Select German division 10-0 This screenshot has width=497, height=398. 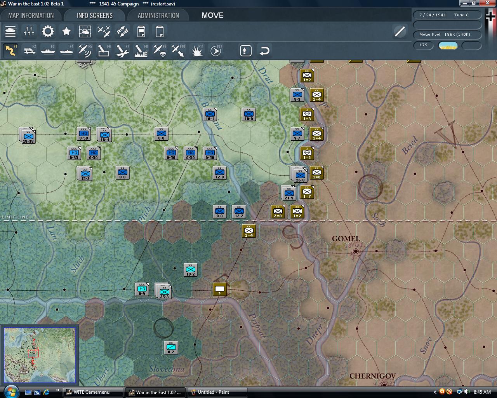248,114
